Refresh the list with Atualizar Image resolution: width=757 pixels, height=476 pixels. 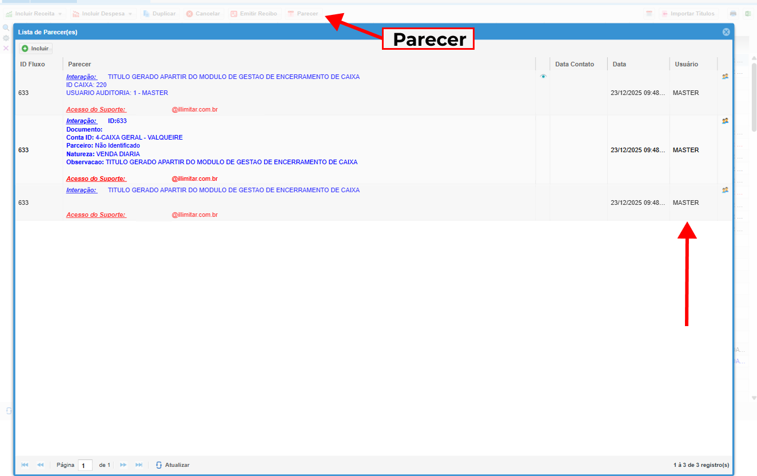coord(173,465)
